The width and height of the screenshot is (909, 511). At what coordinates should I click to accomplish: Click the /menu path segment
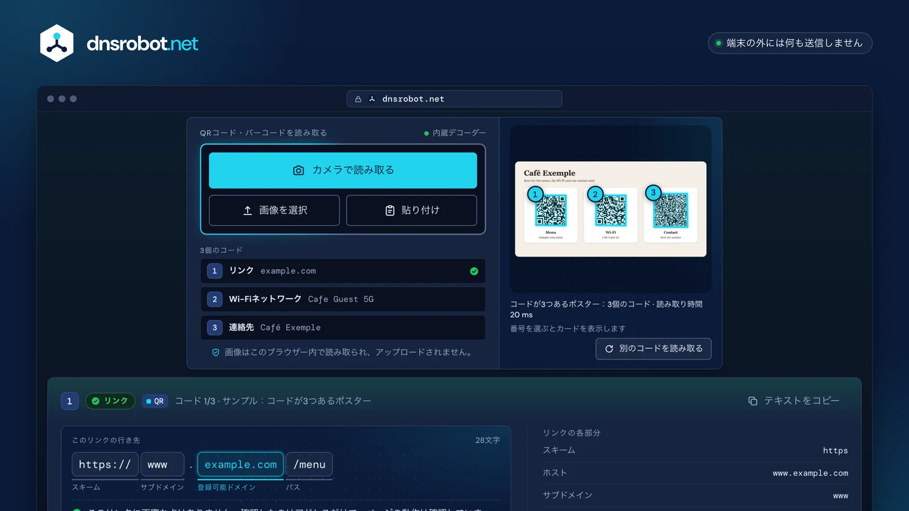pyautogui.click(x=309, y=464)
